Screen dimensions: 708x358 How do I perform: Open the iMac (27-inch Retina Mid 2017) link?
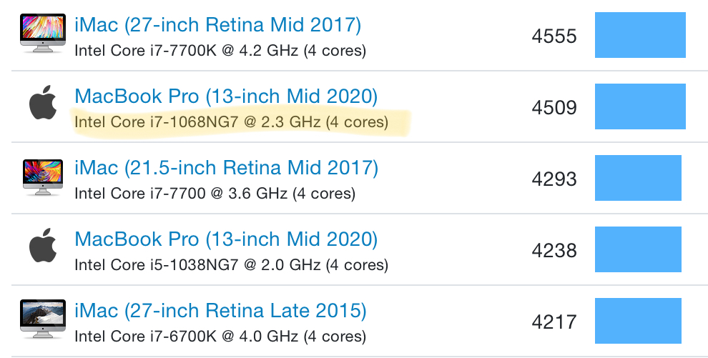click(x=217, y=25)
